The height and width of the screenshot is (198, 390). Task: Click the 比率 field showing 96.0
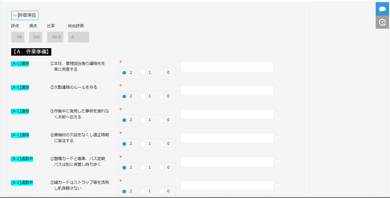55,37
